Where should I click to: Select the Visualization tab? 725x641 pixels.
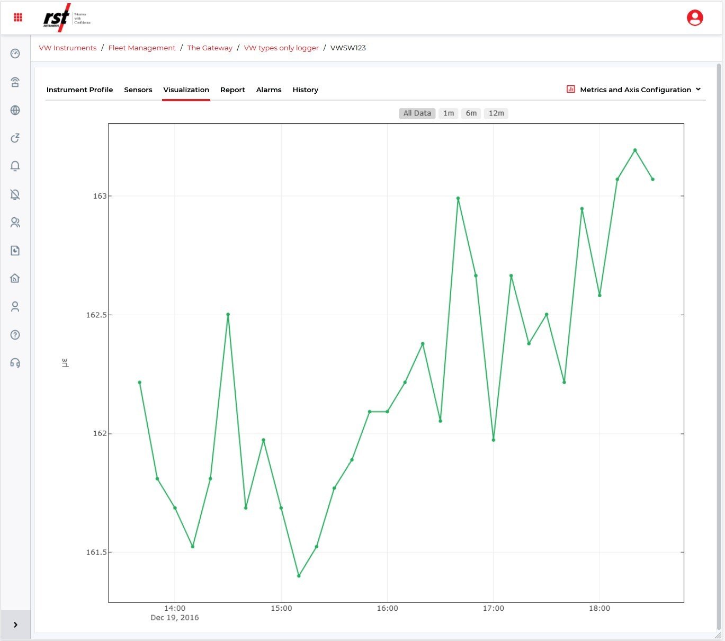point(186,90)
